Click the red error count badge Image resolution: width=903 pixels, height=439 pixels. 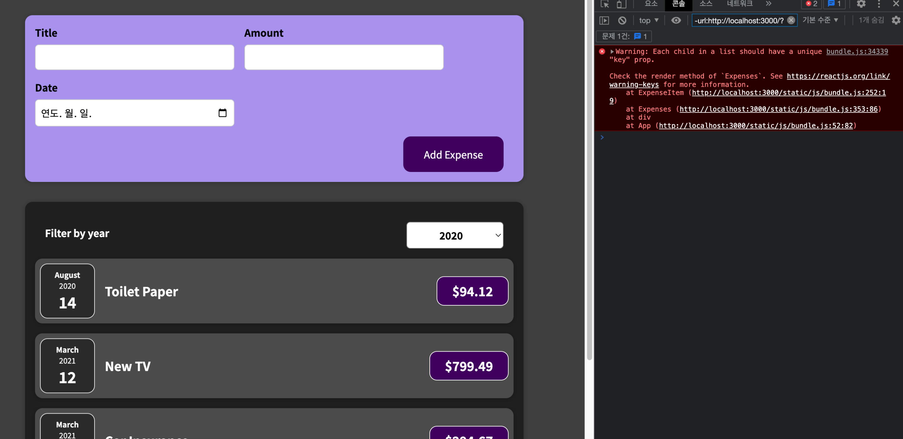pyautogui.click(x=811, y=4)
